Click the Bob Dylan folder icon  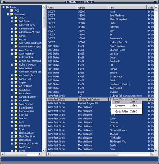pos(16,147)
